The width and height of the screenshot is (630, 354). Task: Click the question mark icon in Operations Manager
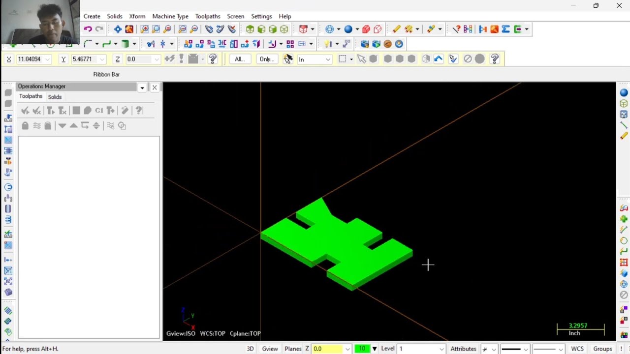139,111
